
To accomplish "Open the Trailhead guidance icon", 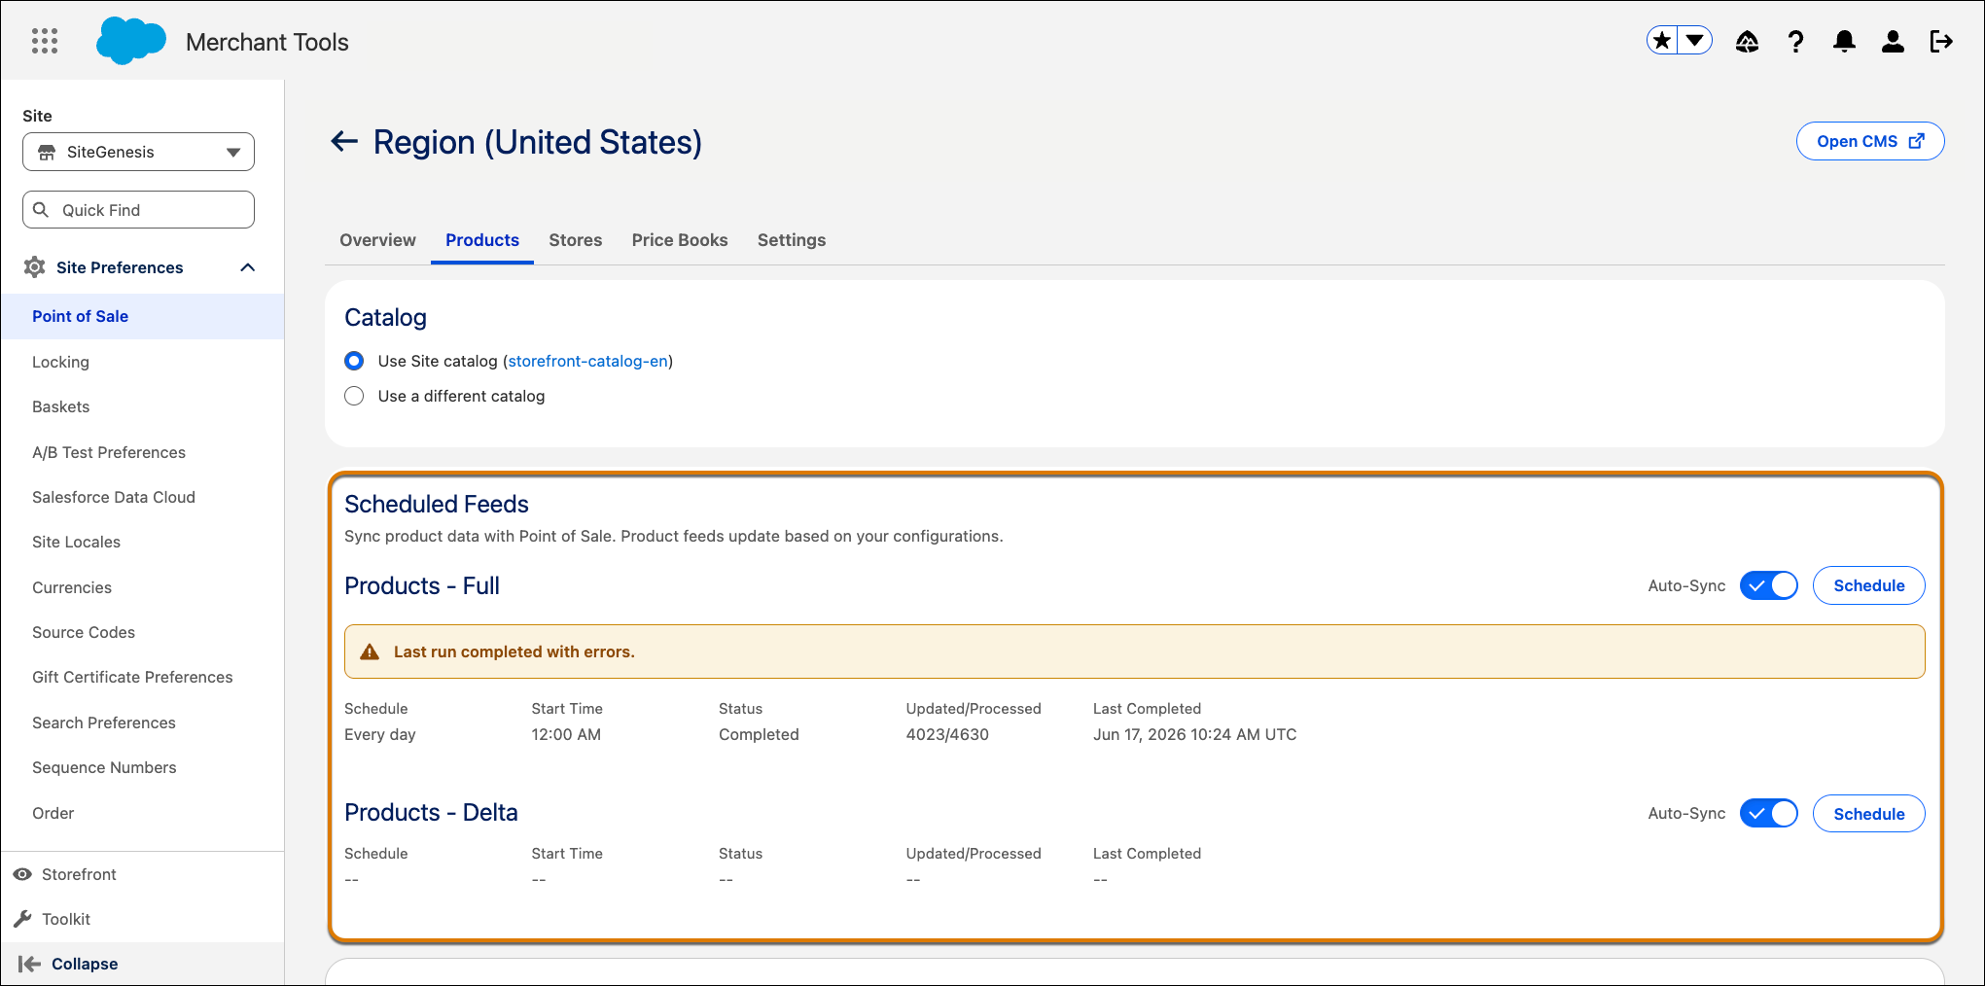I will tap(1748, 41).
